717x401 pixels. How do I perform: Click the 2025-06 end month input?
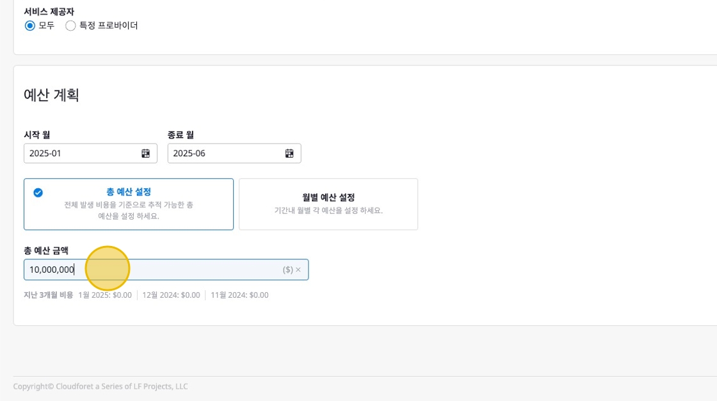point(224,153)
